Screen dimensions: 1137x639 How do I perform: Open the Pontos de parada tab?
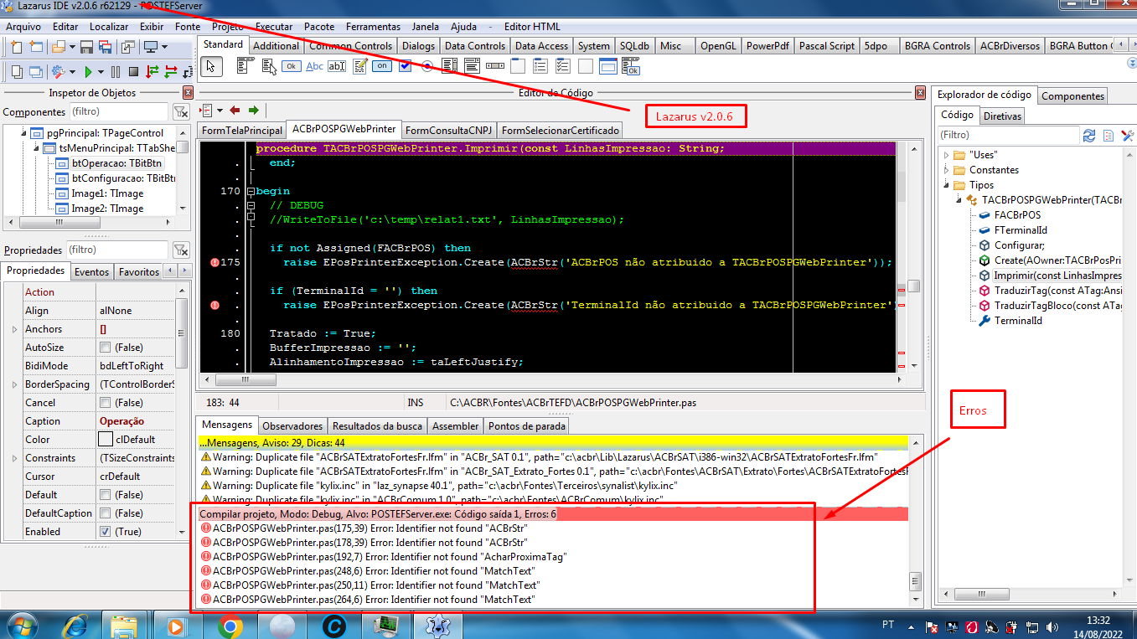(527, 425)
